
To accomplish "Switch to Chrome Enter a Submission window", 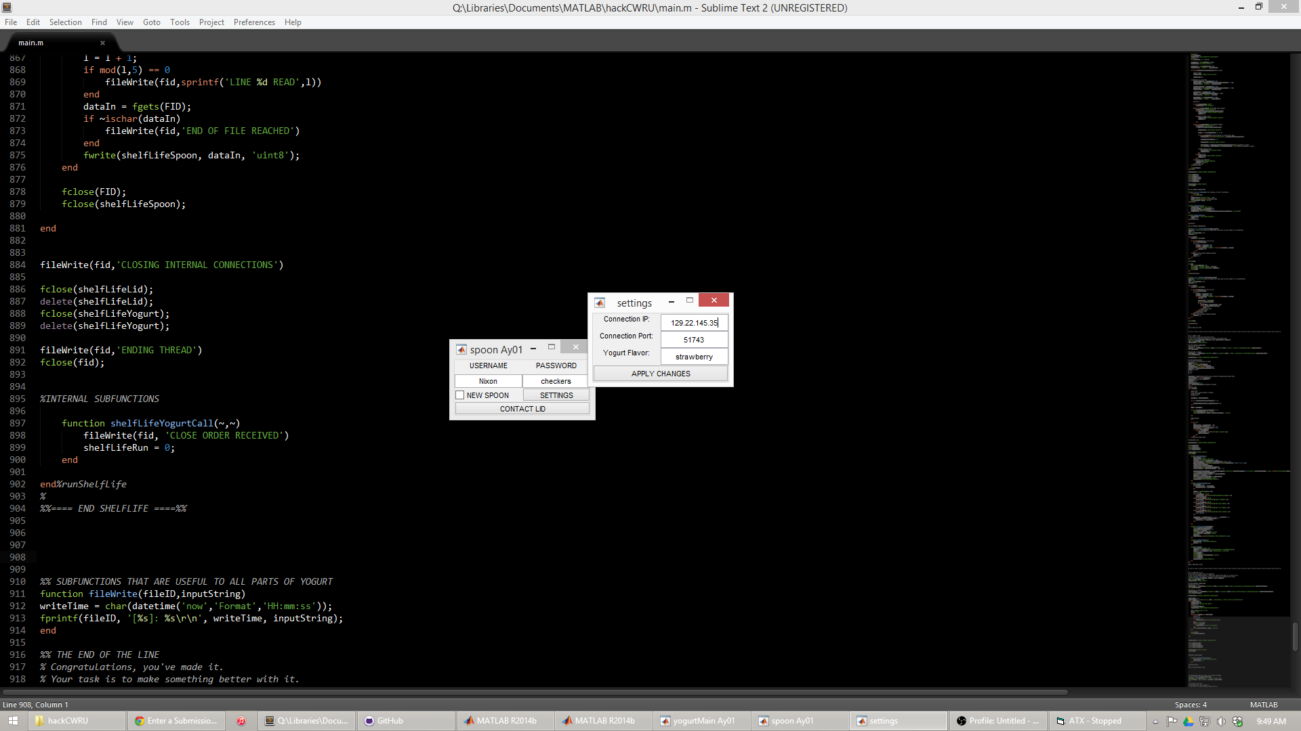I will 176,721.
